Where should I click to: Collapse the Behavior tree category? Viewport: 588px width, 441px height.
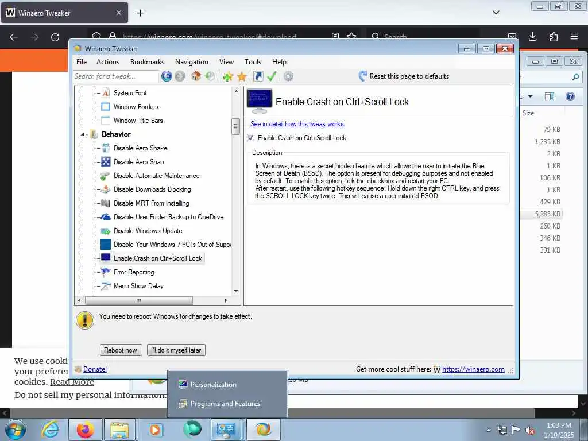point(82,134)
